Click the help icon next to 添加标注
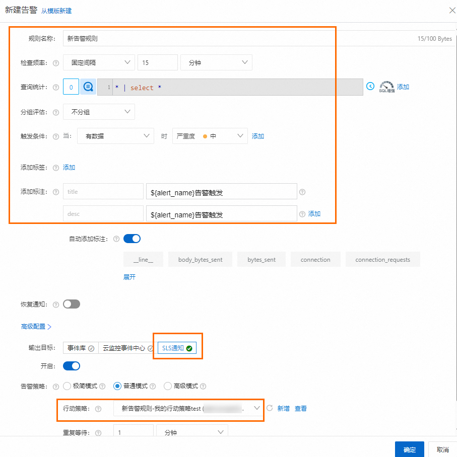This screenshot has height=457, width=457. 56,192
